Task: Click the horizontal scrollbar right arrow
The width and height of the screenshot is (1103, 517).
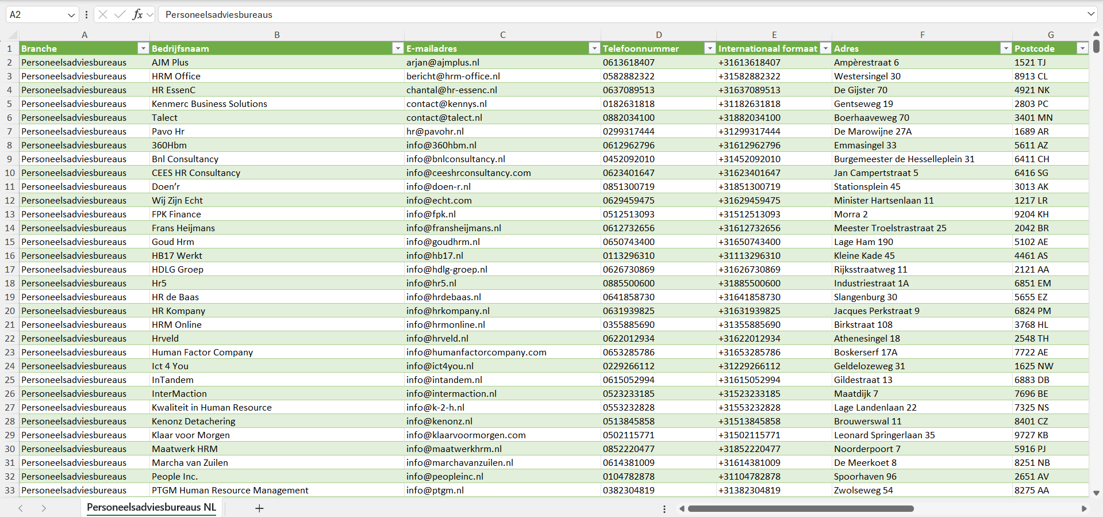Action: (x=1084, y=508)
